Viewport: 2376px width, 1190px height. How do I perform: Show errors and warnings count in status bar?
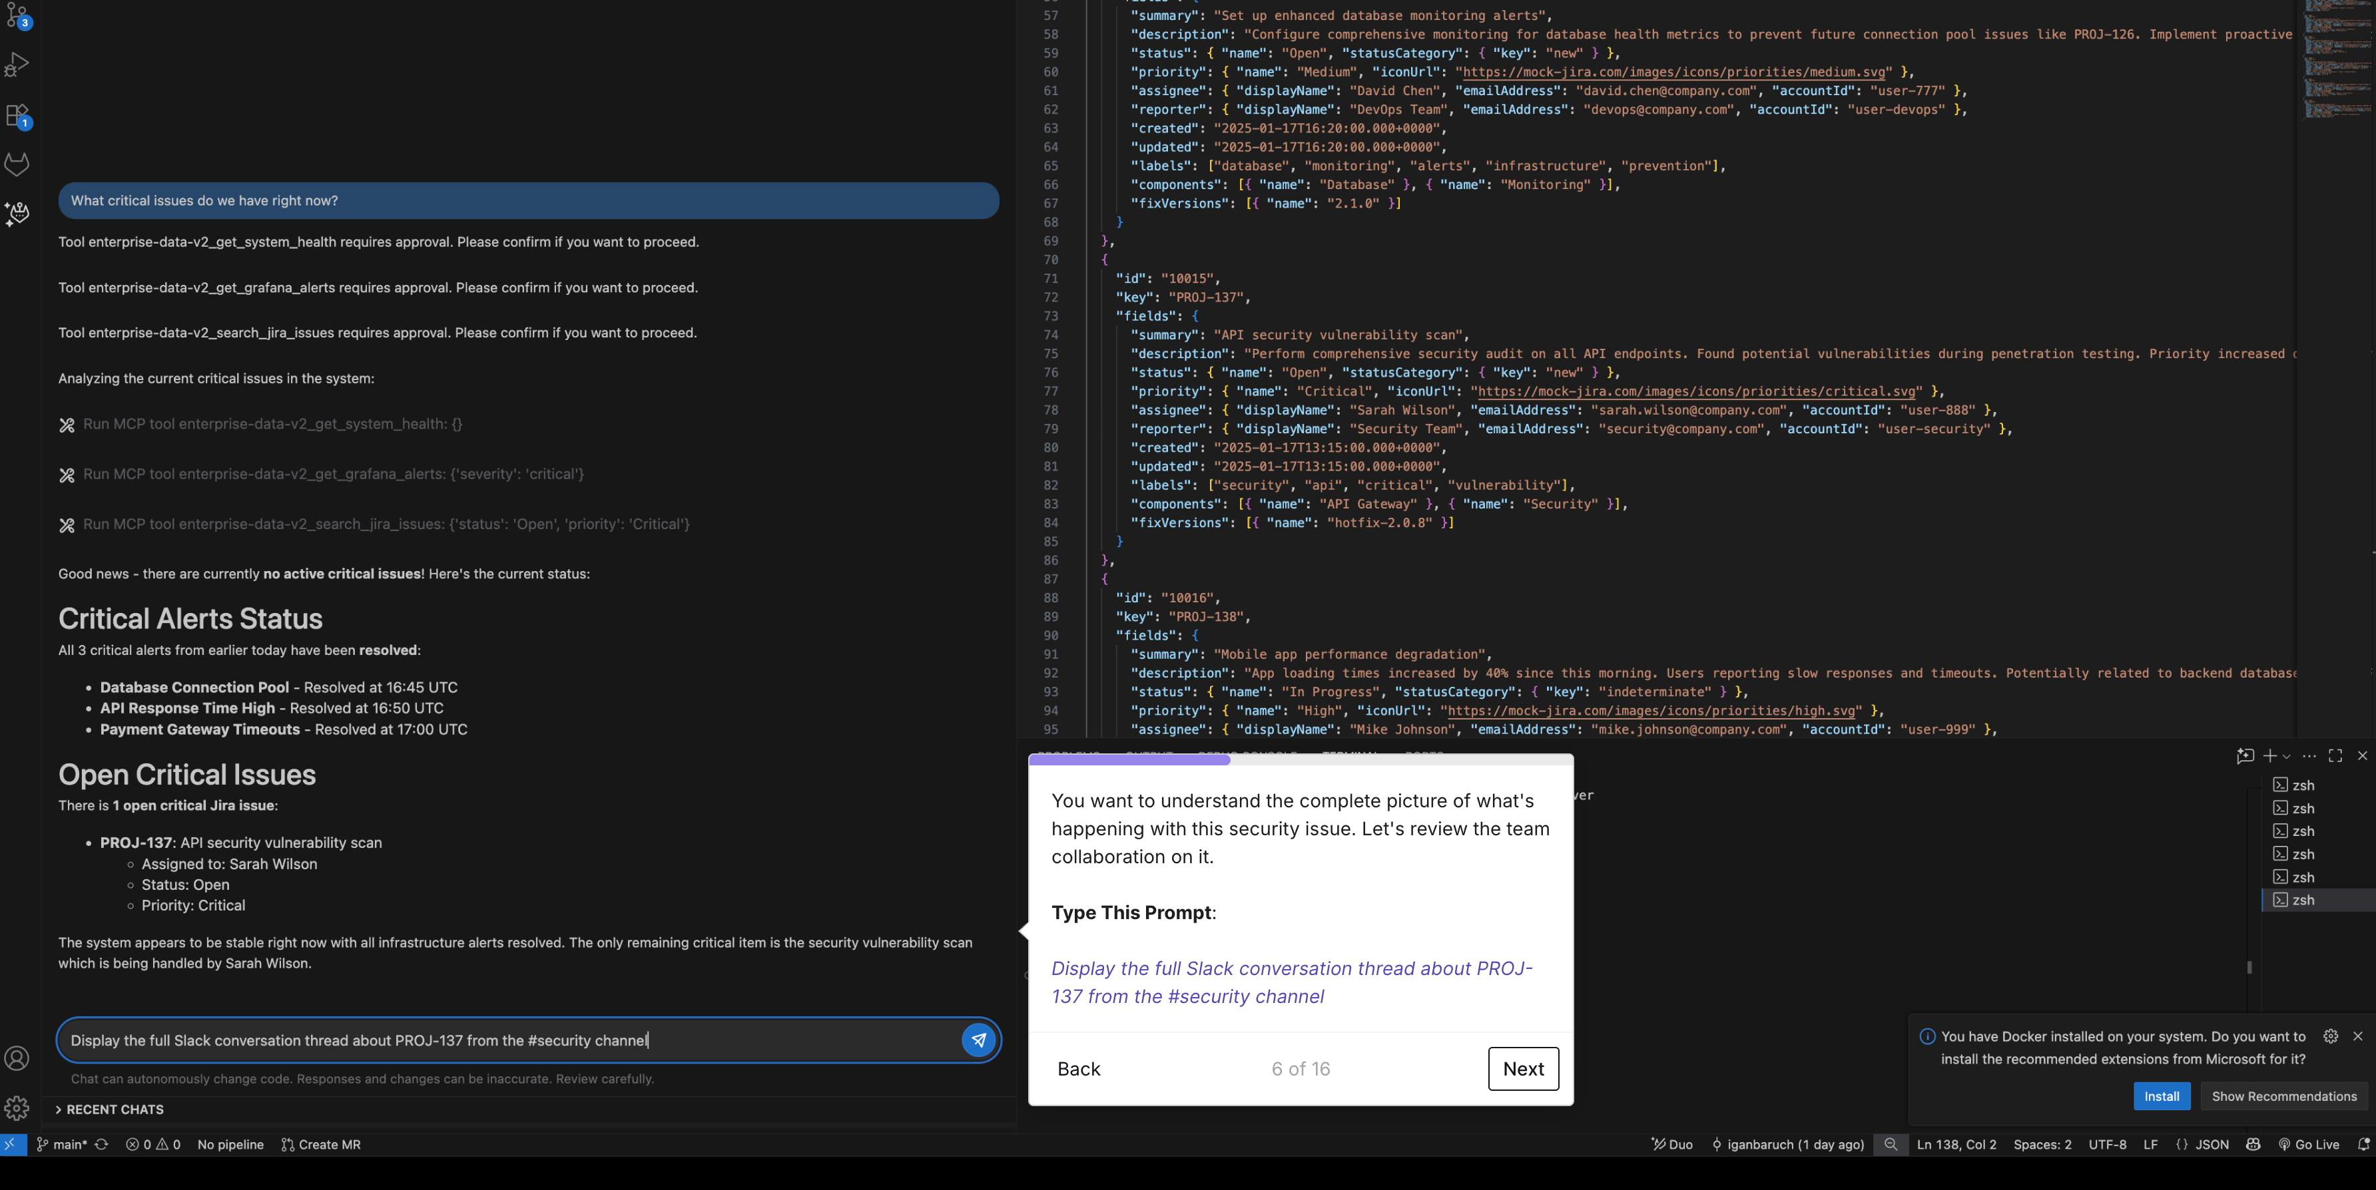(153, 1144)
